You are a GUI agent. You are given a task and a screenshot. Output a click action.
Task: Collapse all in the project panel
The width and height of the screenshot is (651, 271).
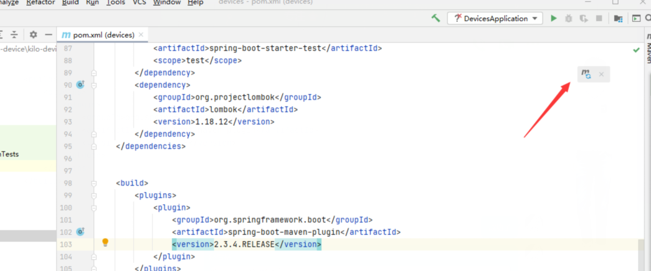[x=14, y=35]
